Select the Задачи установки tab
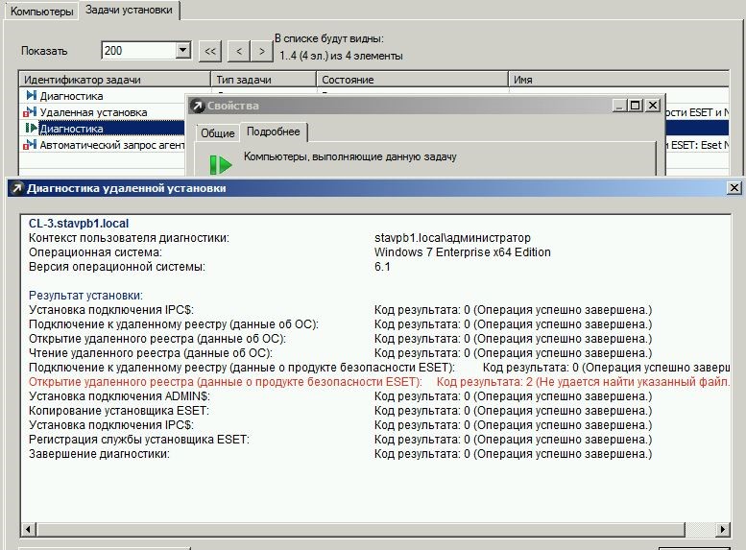The image size is (746, 550). (x=129, y=10)
